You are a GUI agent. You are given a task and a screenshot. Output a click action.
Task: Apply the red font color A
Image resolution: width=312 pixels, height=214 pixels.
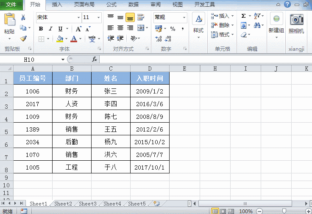74,39
